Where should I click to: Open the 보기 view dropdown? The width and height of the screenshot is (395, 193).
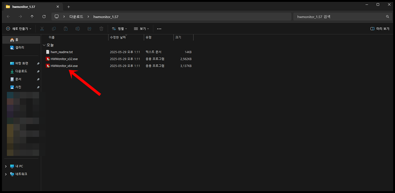click(142, 29)
